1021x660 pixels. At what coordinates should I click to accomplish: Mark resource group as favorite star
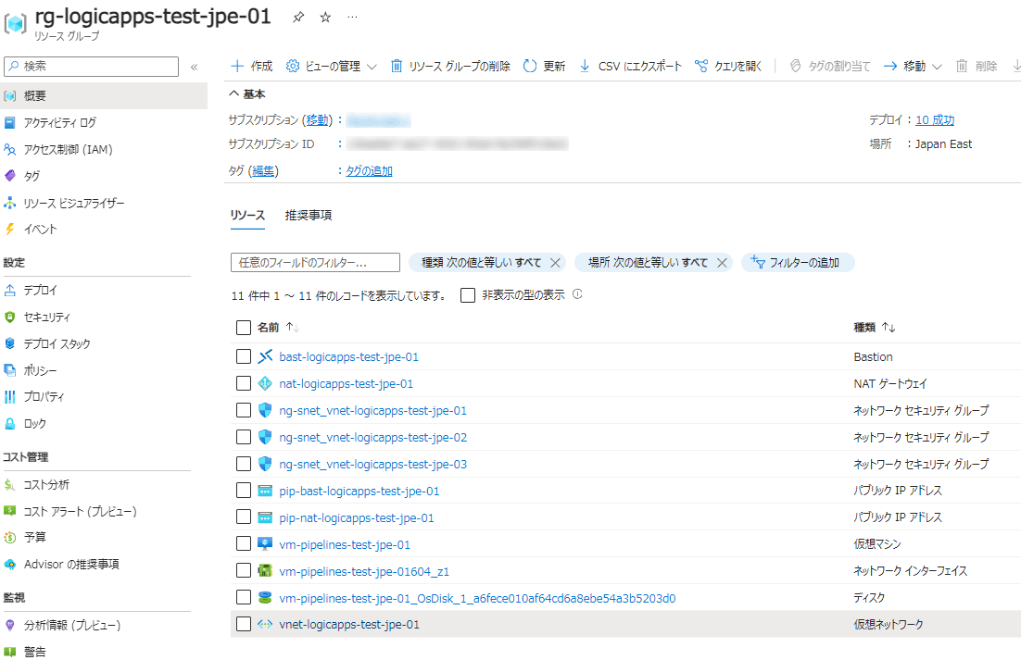pyautogui.click(x=325, y=18)
